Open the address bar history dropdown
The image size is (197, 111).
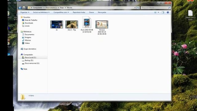click(x=135, y=8)
